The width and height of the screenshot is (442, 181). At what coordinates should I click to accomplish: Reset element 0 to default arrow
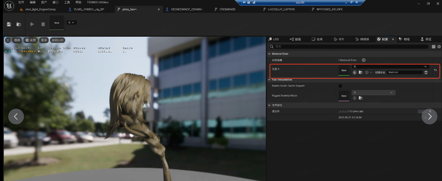point(435,70)
